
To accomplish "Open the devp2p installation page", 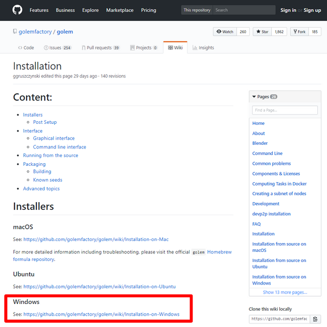I will coord(271,214).
